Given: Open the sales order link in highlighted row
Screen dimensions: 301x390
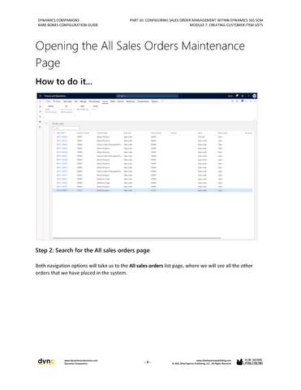Looking at the screenshot, I should pyautogui.click(x=62, y=190).
